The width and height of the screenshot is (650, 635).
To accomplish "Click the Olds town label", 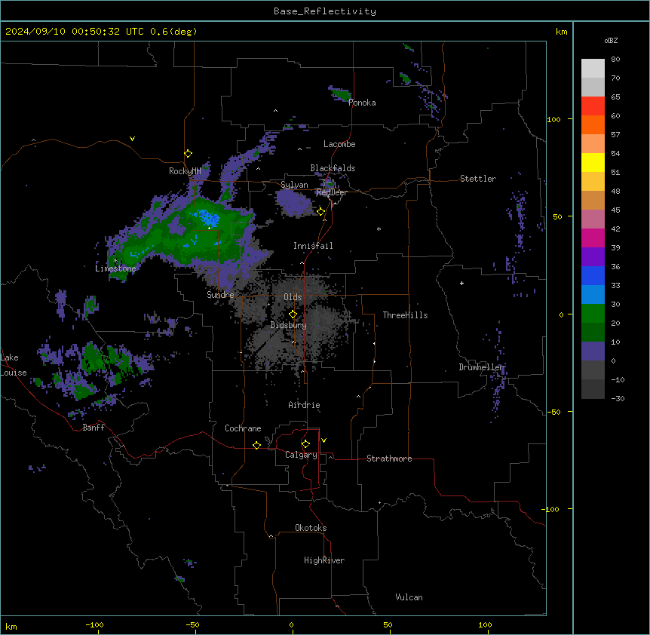I will 293,297.
